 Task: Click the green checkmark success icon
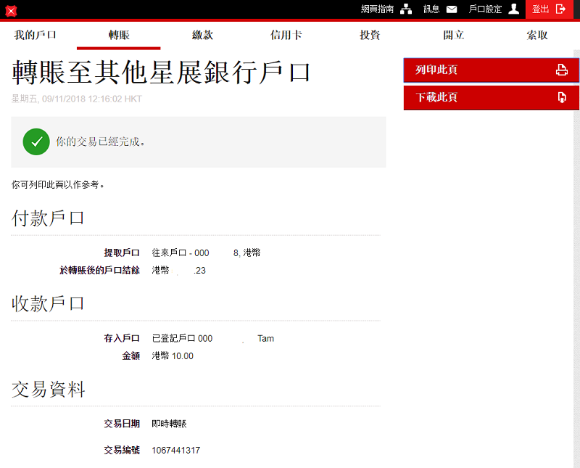[36, 142]
